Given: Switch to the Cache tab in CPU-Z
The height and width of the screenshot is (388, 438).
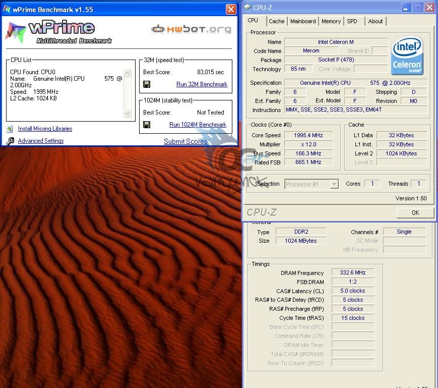Looking at the screenshot, I should pyautogui.click(x=277, y=21).
